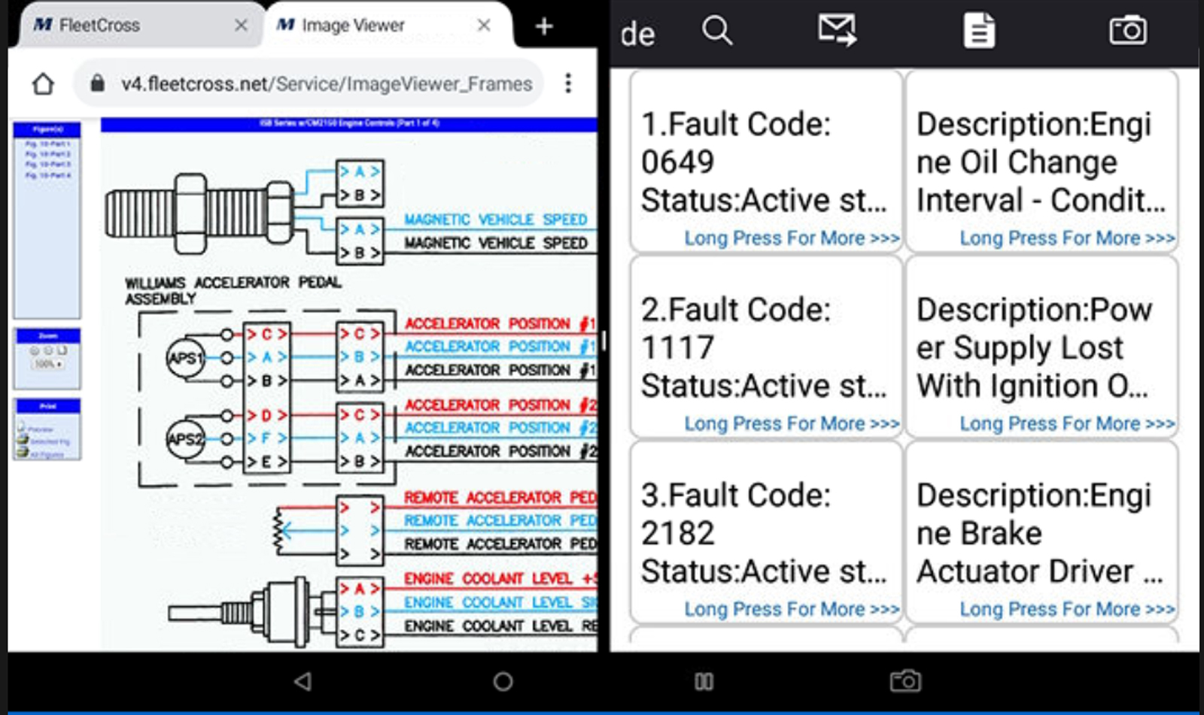Screen dimensions: 1204x715
Task: Tap Long Press For More under Engine Brake description
Action: 1067,610
